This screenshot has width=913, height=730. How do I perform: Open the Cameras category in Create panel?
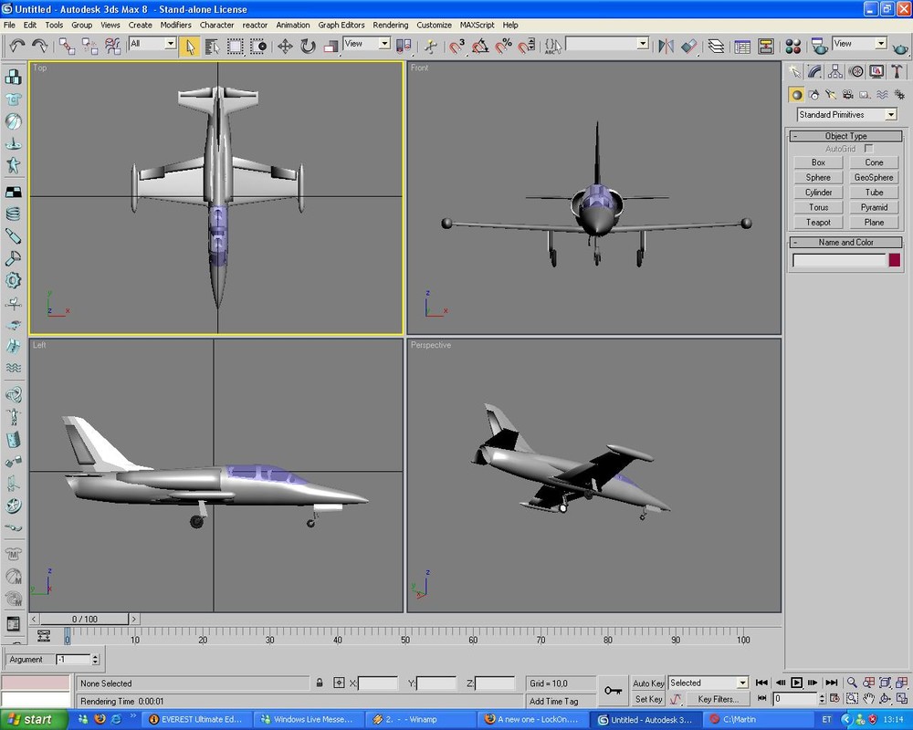[x=848, y=94]
